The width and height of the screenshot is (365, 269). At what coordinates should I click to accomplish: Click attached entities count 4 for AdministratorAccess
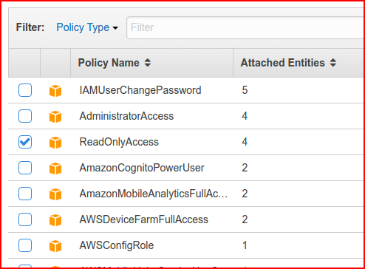245,116
